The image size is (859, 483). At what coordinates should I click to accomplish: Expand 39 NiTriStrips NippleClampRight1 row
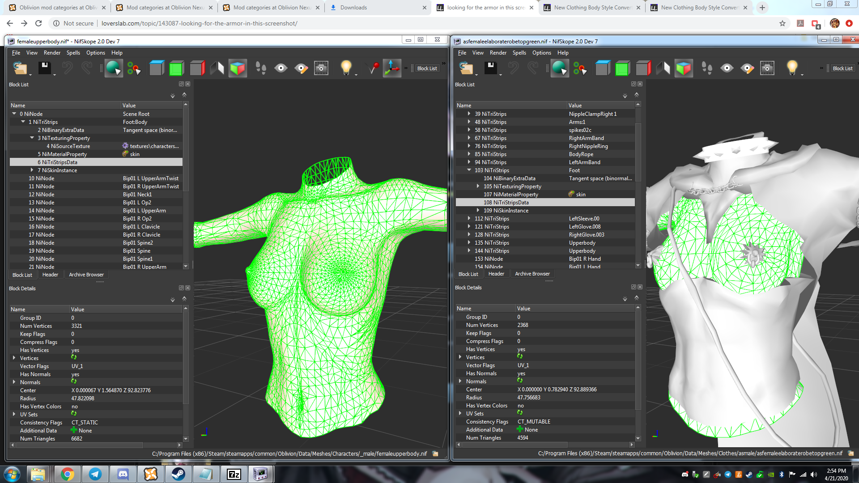pyautogui.click(x=469, y=114)
